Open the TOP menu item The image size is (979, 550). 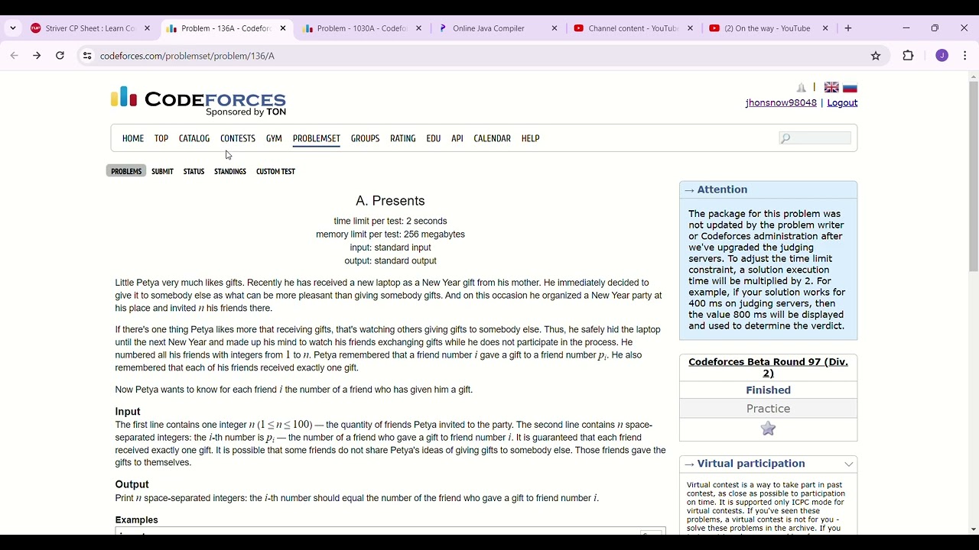point(161,138)
